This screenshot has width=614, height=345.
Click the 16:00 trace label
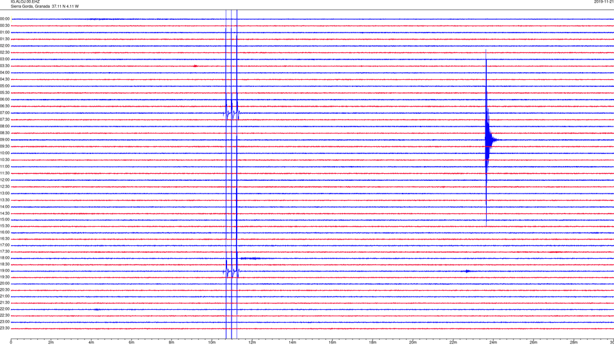[x=5, y=233]
